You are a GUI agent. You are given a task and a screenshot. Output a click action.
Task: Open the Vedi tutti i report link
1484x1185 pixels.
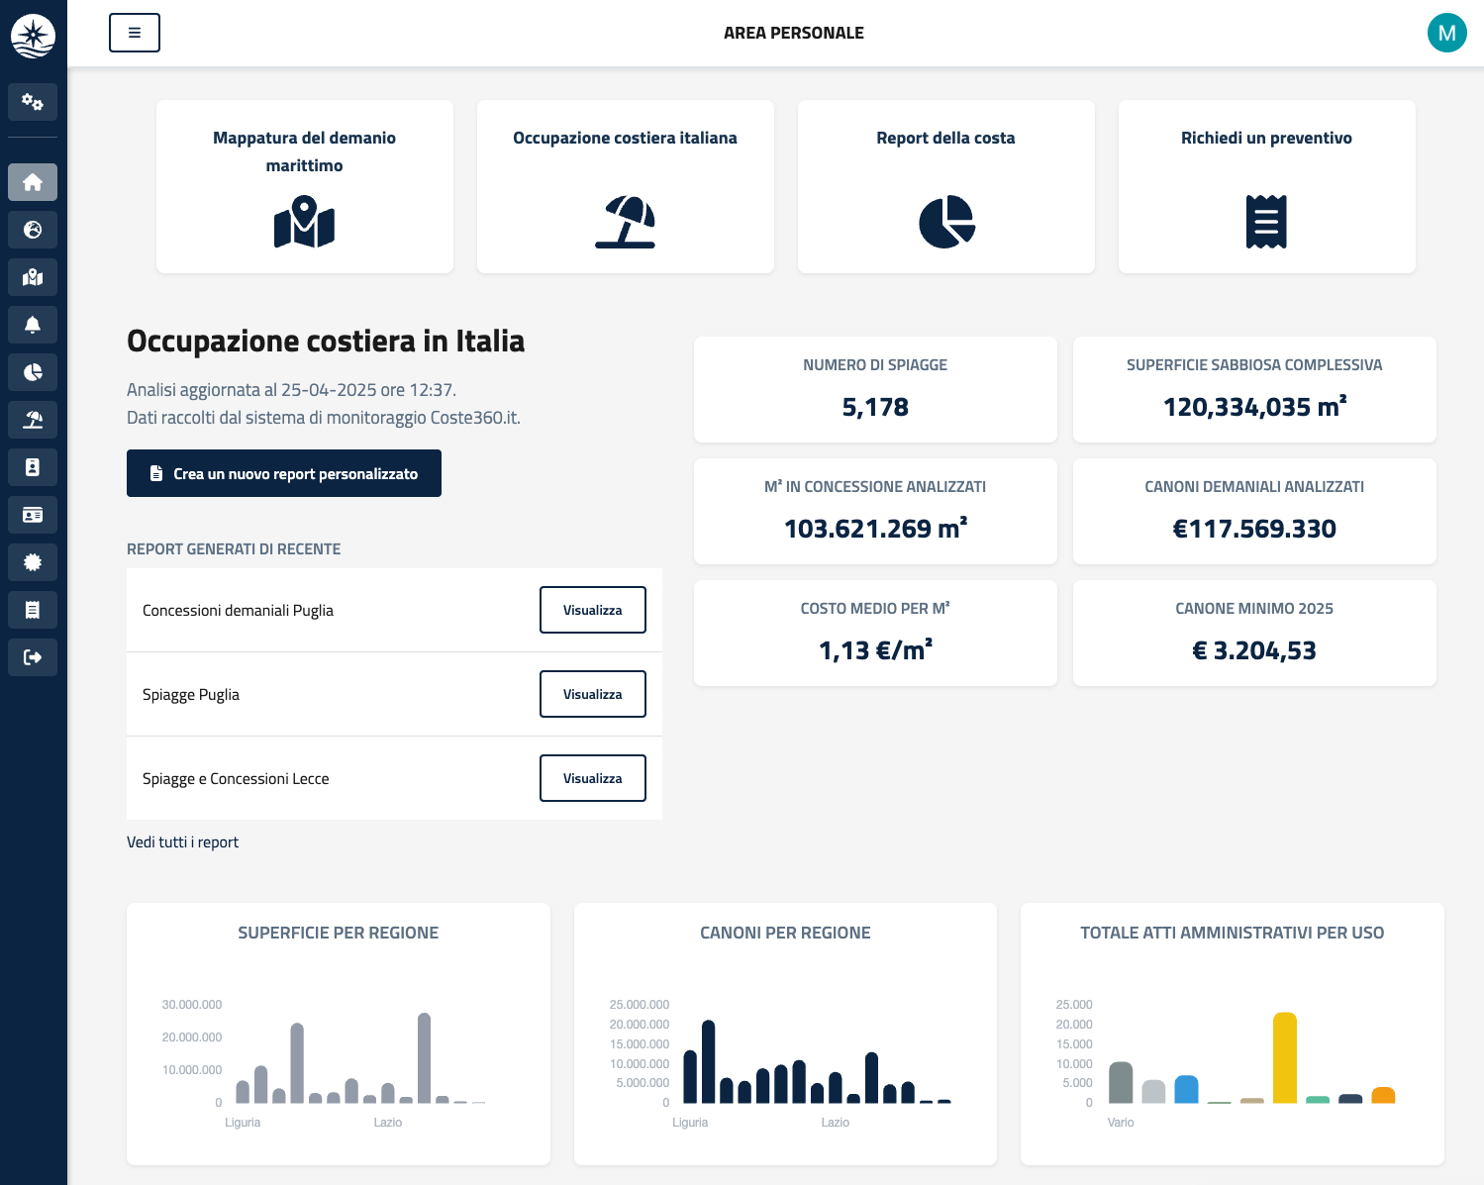[182, 842]
